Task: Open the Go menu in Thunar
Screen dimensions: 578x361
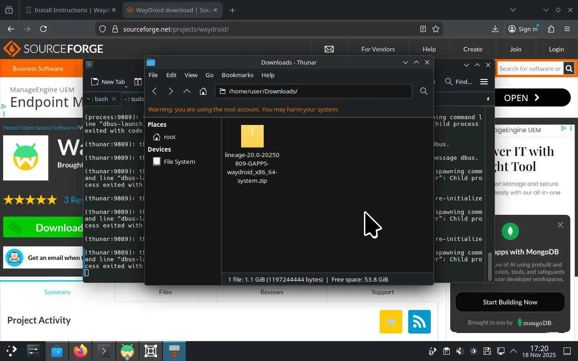Action: click(210, 75)
